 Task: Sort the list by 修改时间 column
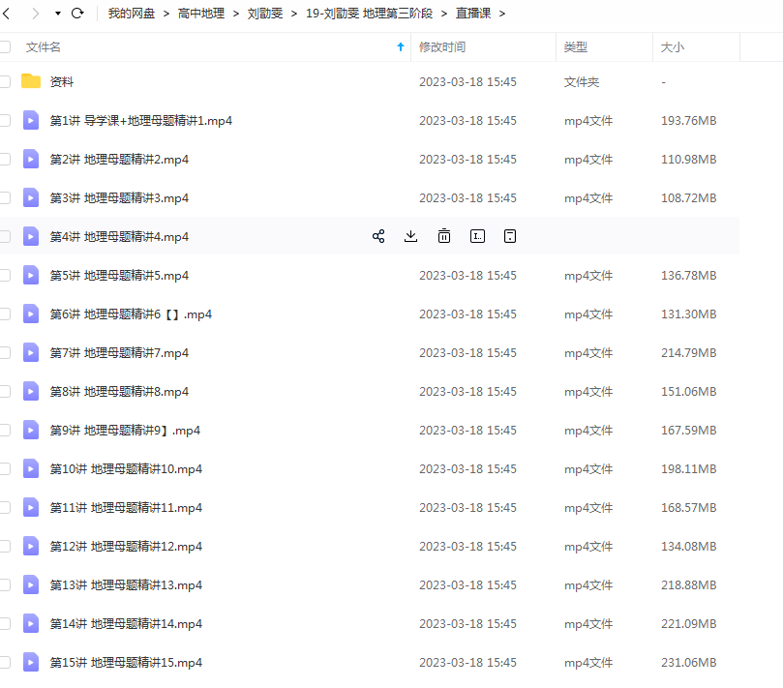click(442, 46)
